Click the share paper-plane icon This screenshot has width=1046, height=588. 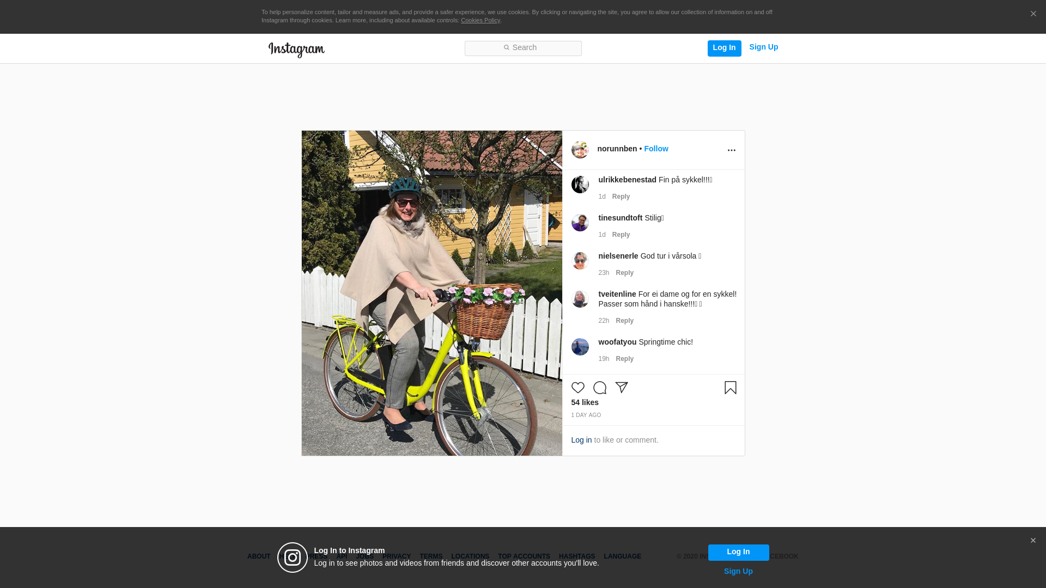622,388
